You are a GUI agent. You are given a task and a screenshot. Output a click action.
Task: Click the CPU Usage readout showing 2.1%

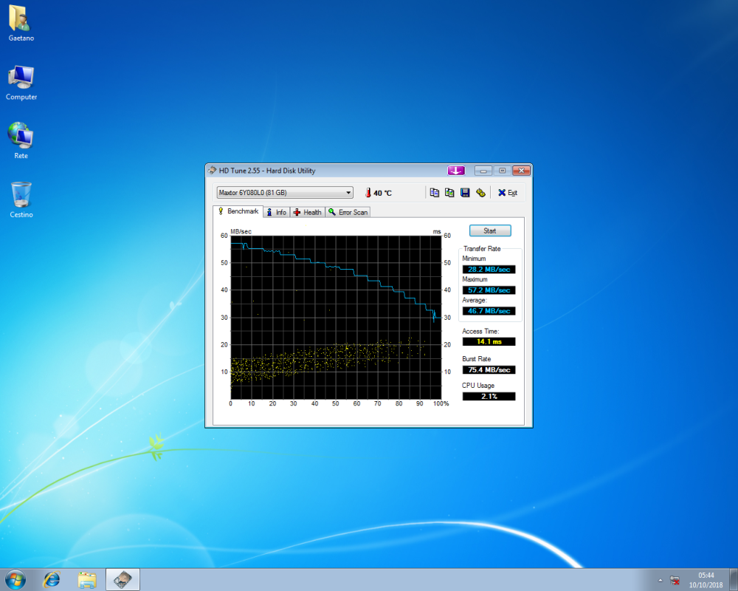point(489,396)
